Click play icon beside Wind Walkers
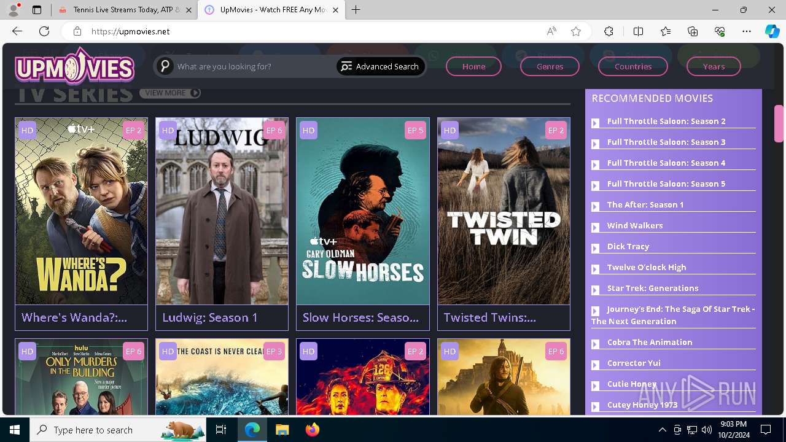 tap(595, 227)
